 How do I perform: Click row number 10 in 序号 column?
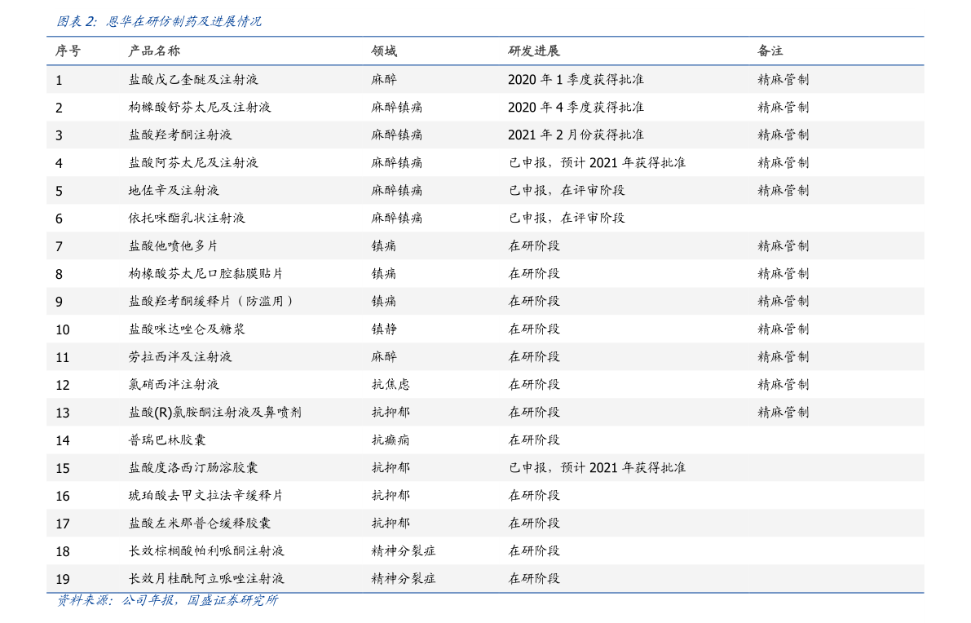[x=63, y=329]
